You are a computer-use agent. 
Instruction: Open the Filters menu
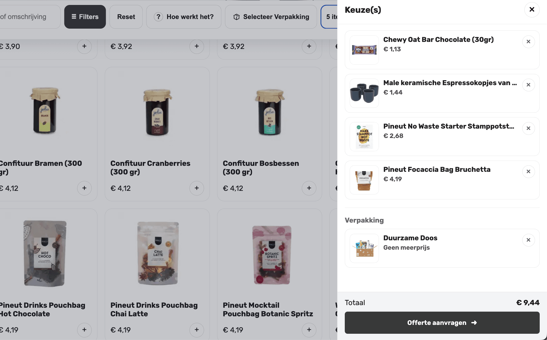pos(85,17)
